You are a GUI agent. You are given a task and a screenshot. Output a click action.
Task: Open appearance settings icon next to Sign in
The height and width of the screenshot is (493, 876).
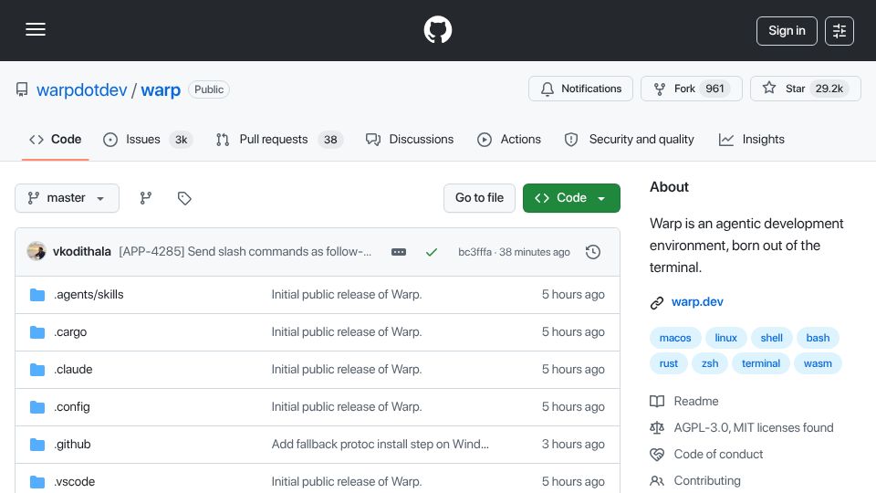click(839, 31)
